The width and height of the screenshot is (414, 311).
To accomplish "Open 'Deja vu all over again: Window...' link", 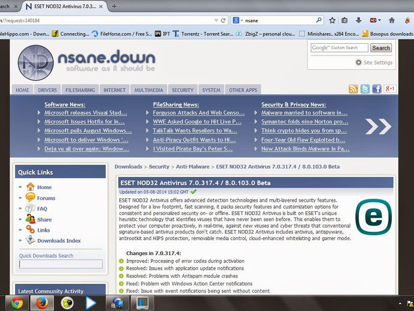I will coord(86,149).
